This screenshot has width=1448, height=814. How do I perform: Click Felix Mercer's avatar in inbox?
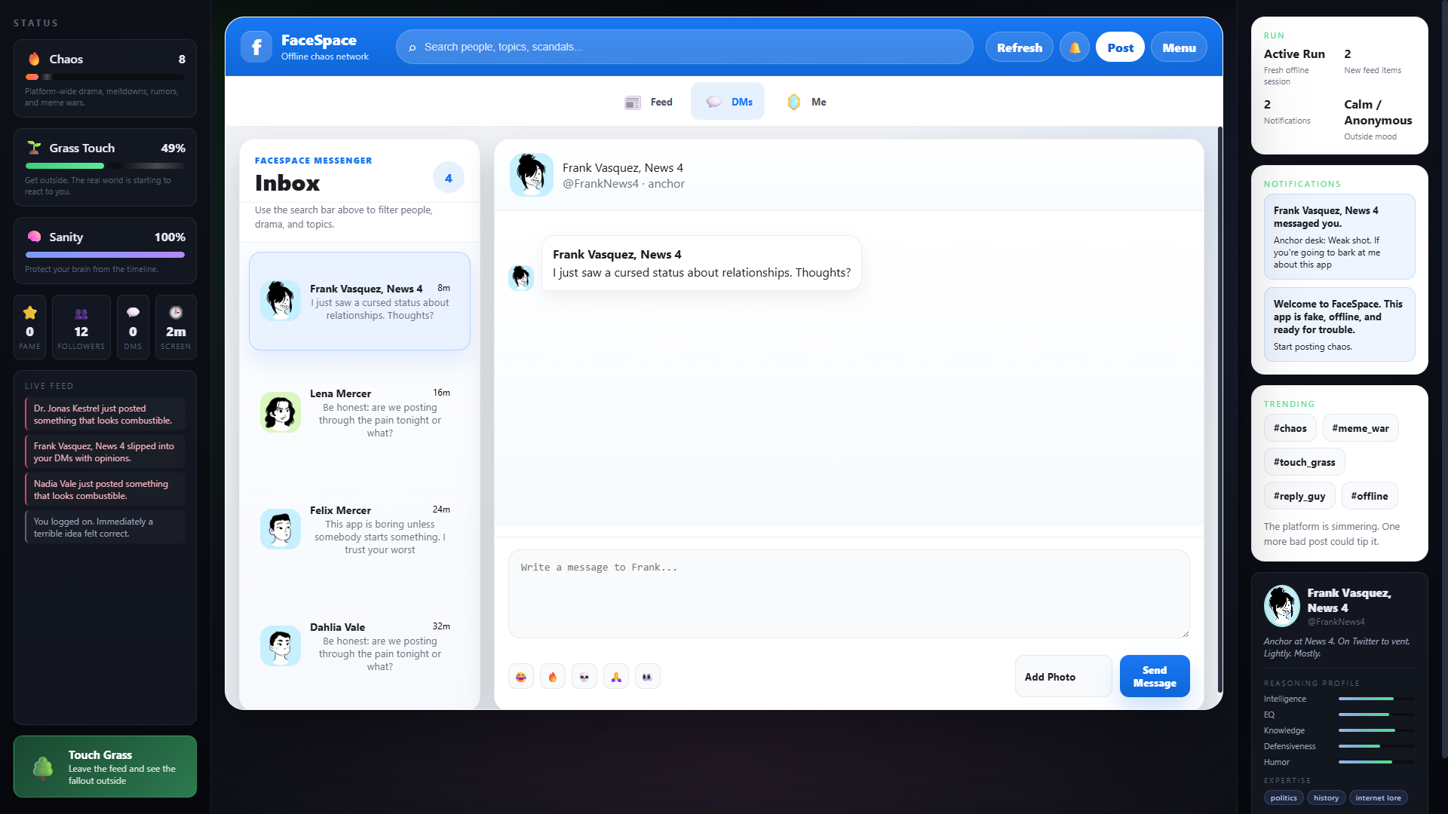(281, 529)
